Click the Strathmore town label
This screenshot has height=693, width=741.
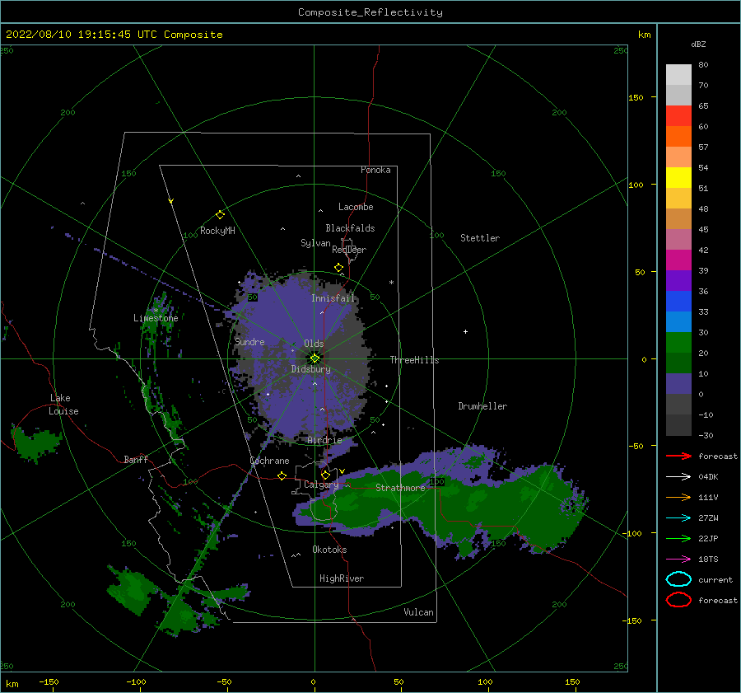point(400,488)
